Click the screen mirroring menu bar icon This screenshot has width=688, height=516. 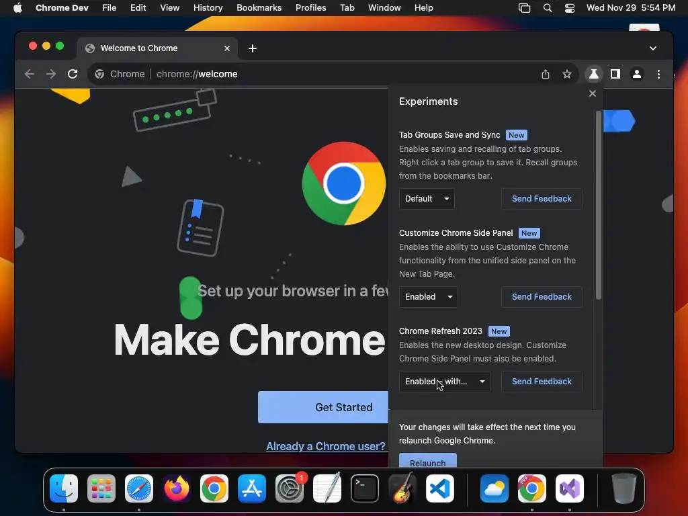pos(524,7)
